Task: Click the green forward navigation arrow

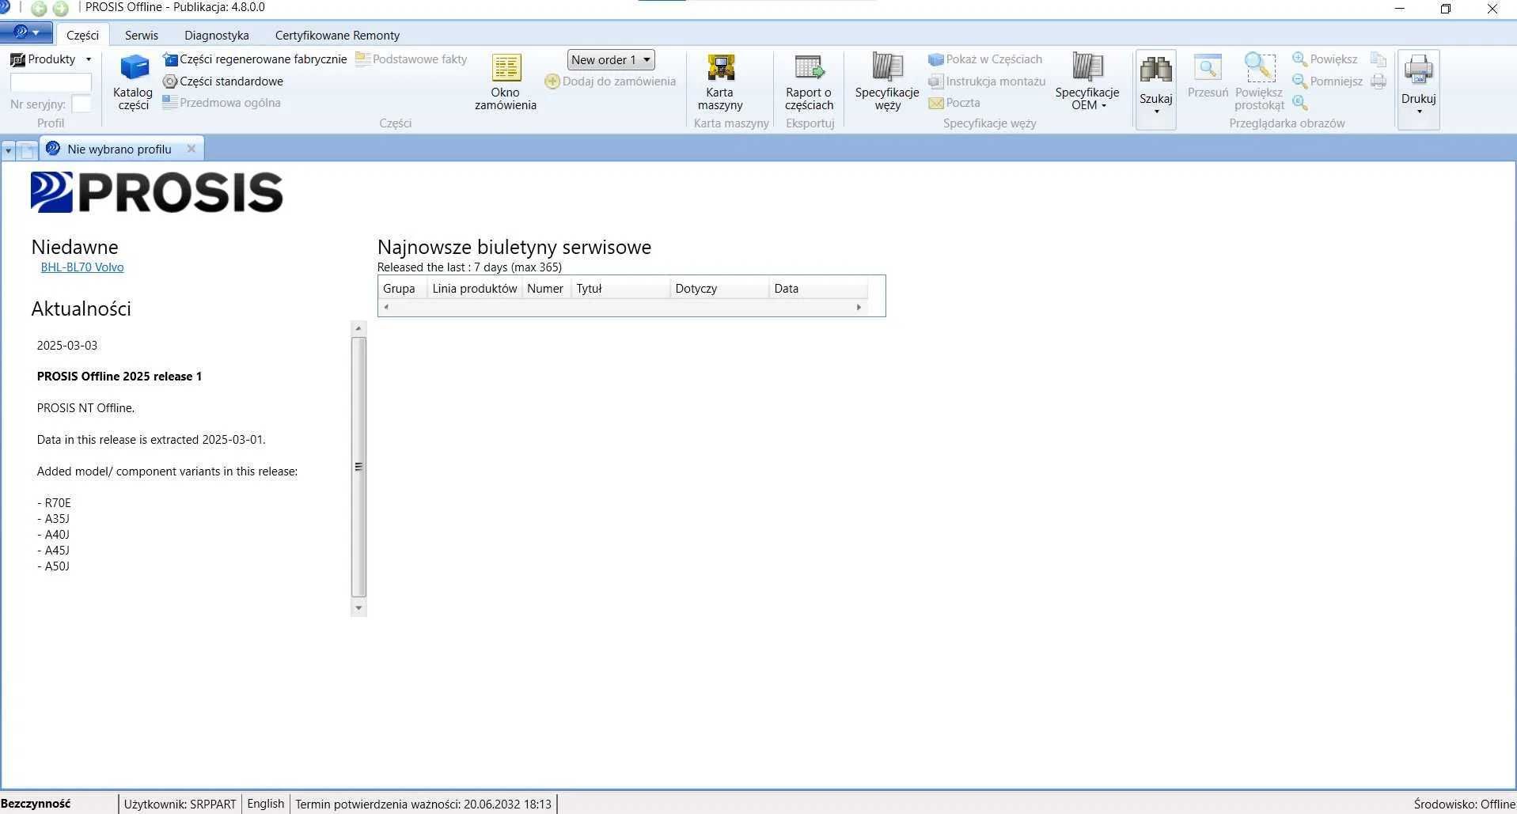Action: tap(61, 9)
